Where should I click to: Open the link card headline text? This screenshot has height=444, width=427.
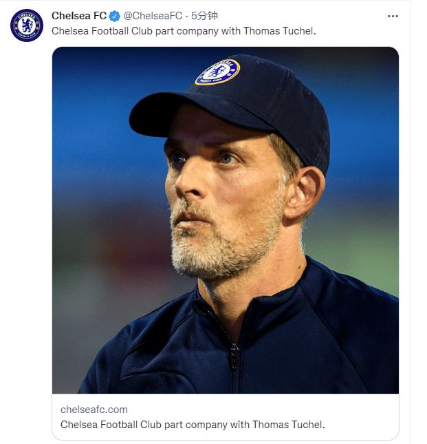point(193,425)
